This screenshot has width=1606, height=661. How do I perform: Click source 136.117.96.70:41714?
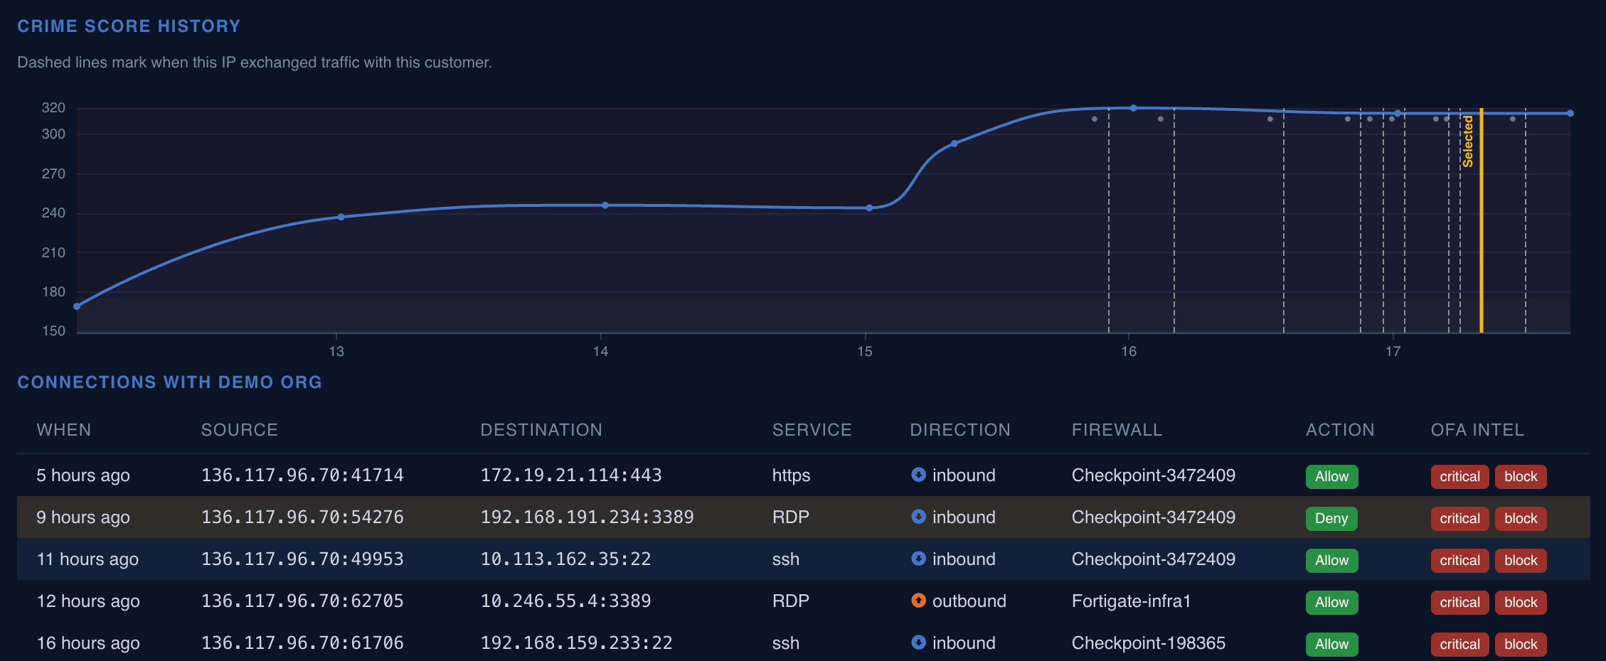tap(302, 475)
